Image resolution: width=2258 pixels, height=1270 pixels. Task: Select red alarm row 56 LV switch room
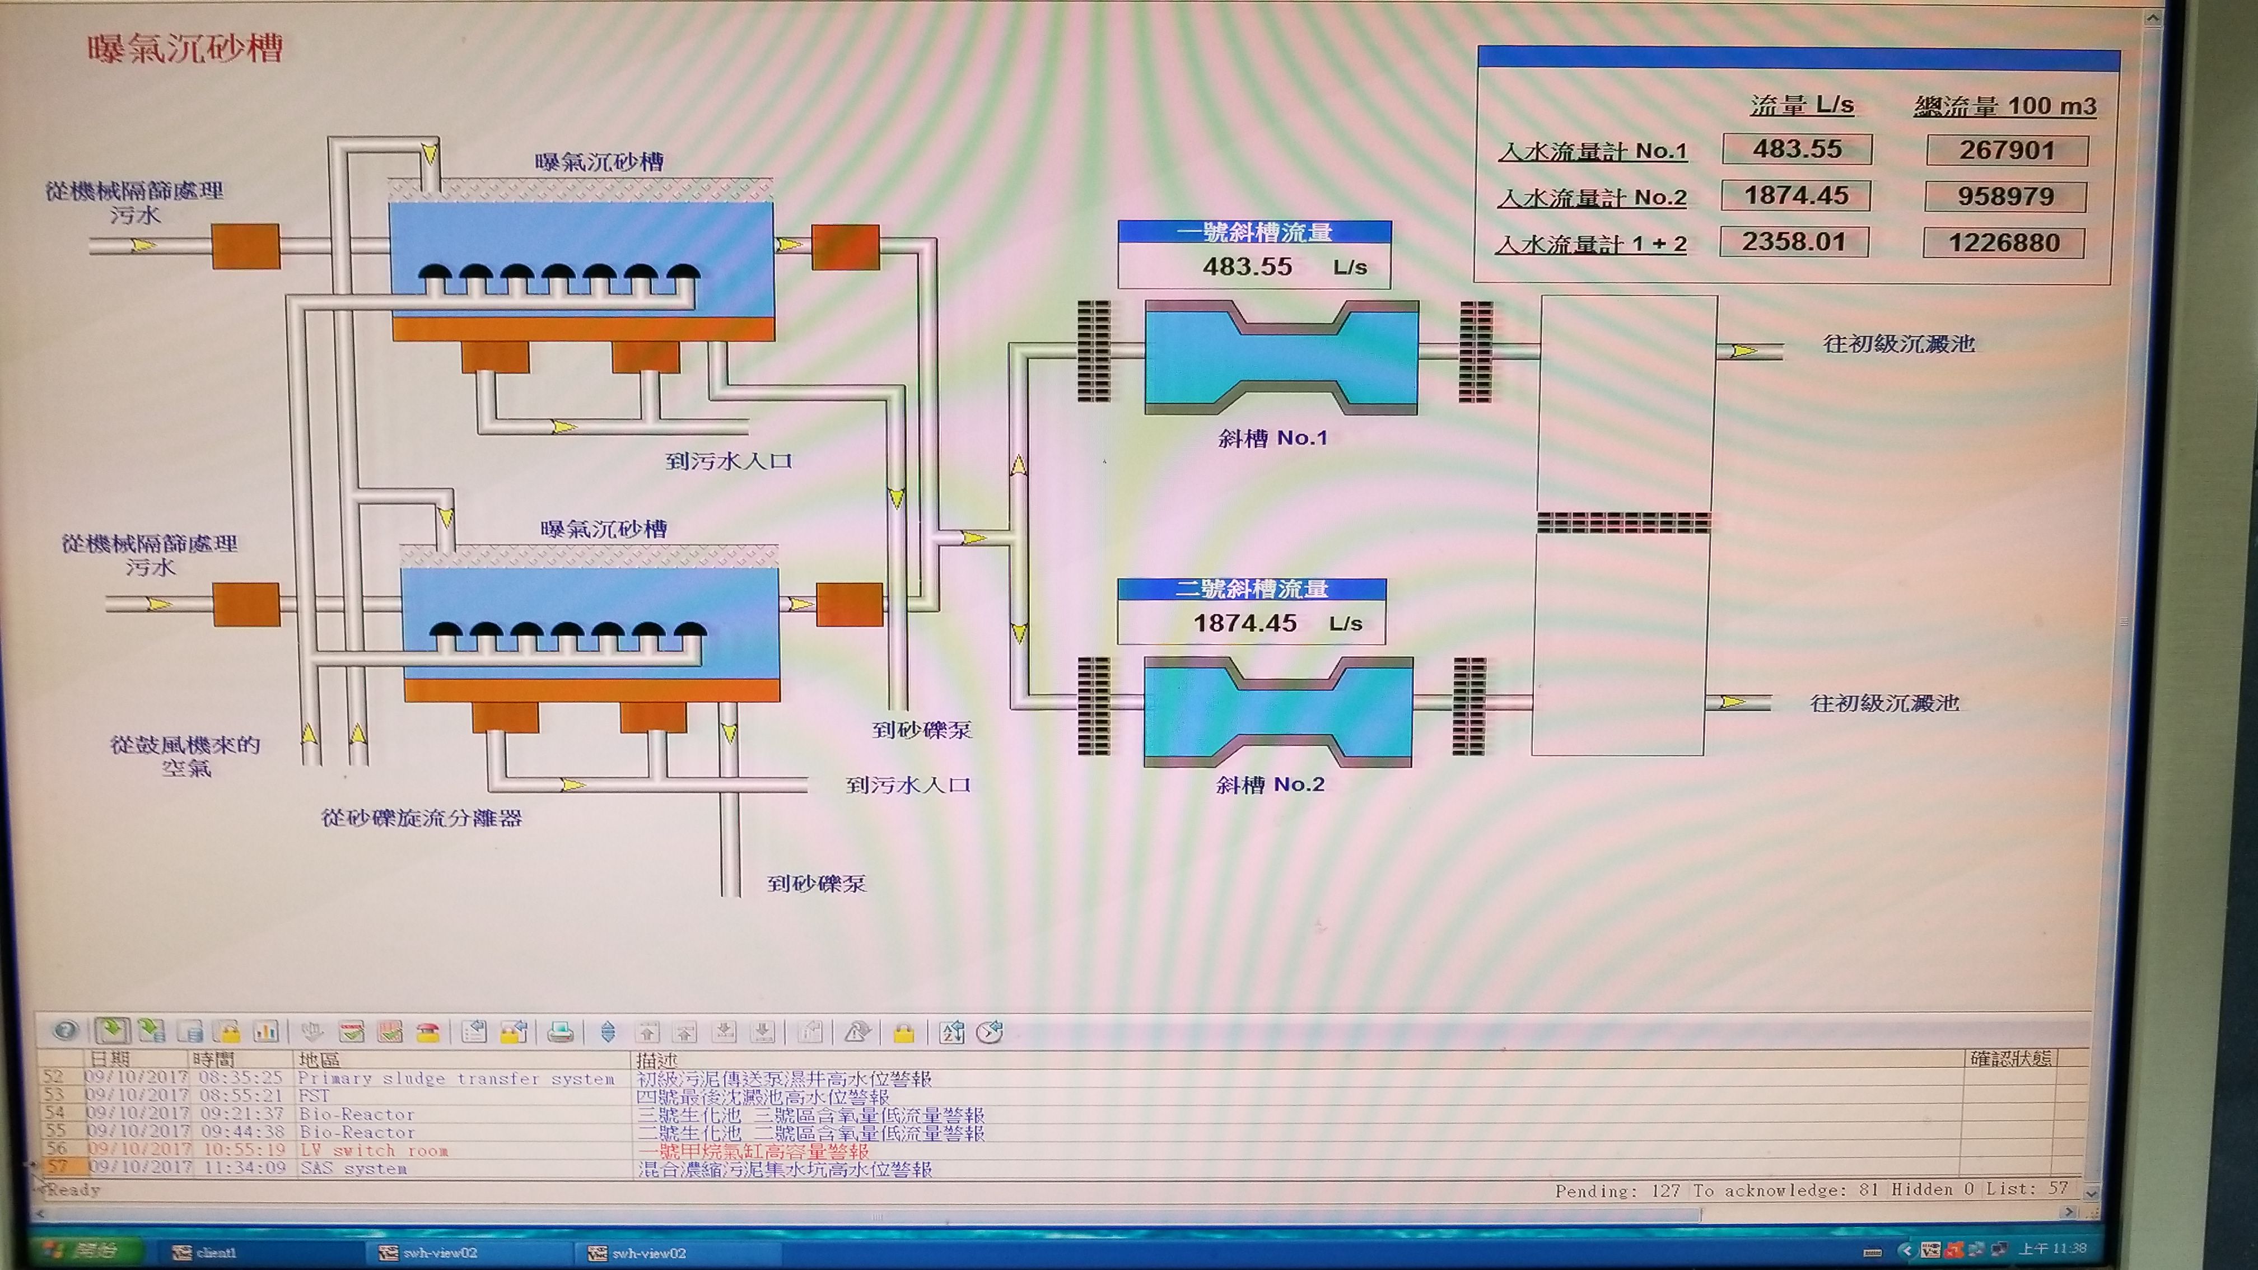(372, 1150)
